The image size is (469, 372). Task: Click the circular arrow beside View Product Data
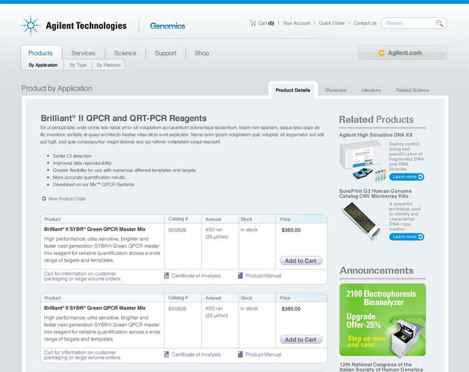(44, 199)
